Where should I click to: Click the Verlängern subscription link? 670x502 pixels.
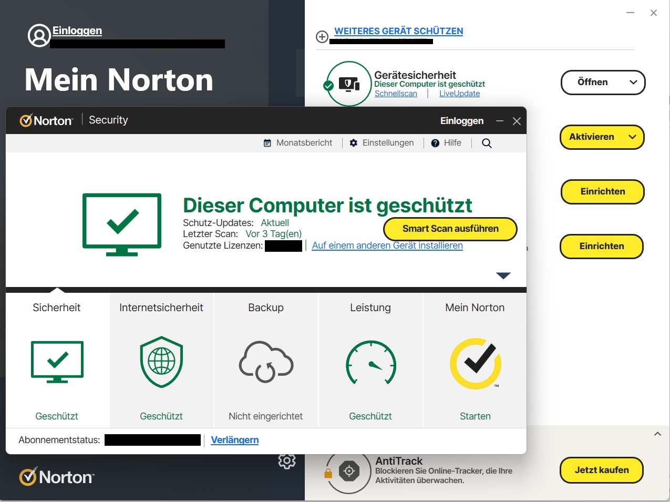tap(235, 440)
